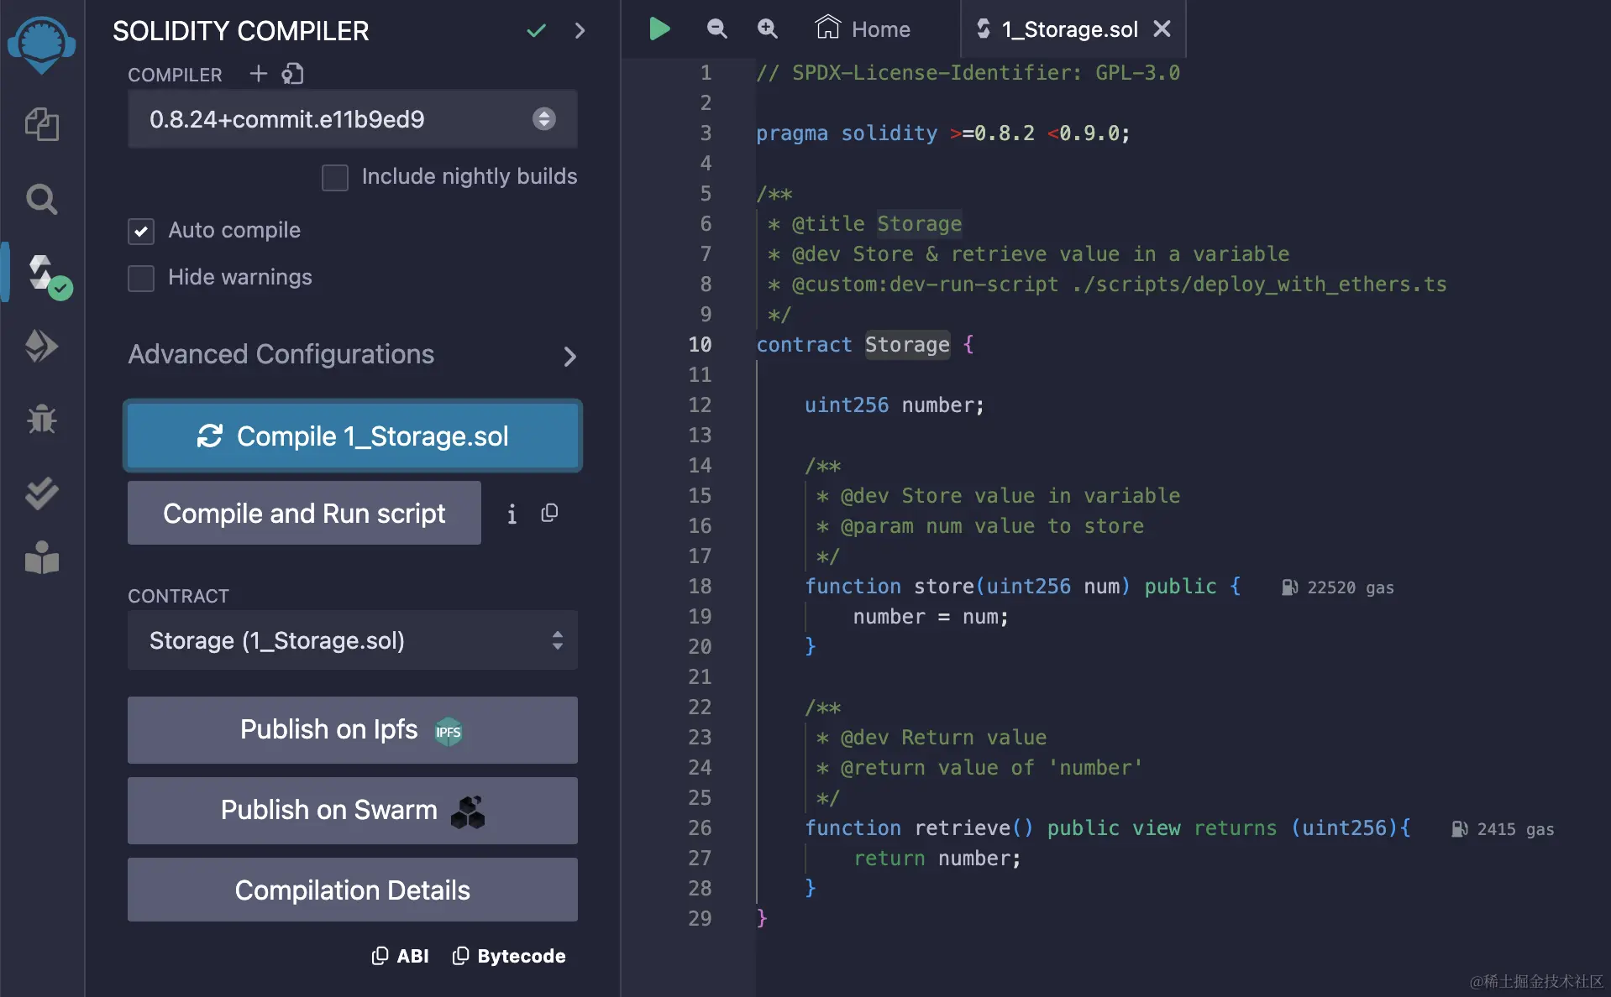Screen dimensions: 1611x997
Task: Click Publish on Swarm button
Action: tap(353, 811)
